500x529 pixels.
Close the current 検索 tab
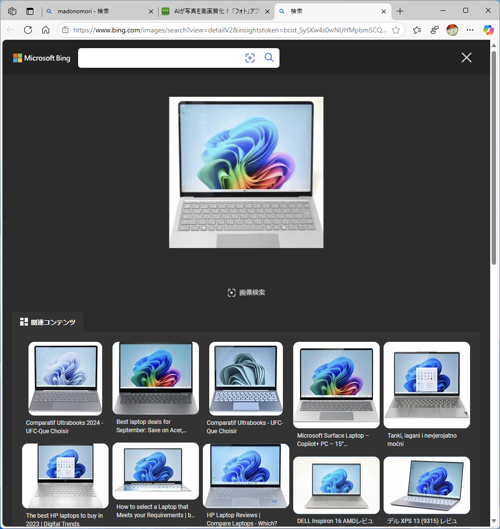tap(384, 11)
